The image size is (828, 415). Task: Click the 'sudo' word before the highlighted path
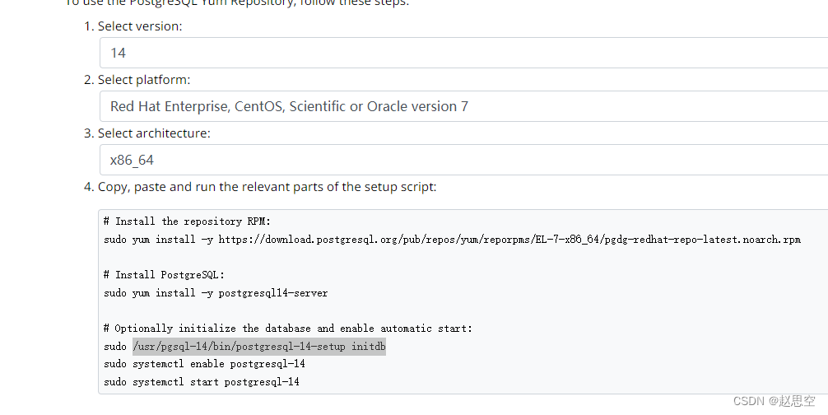(115, 347)
